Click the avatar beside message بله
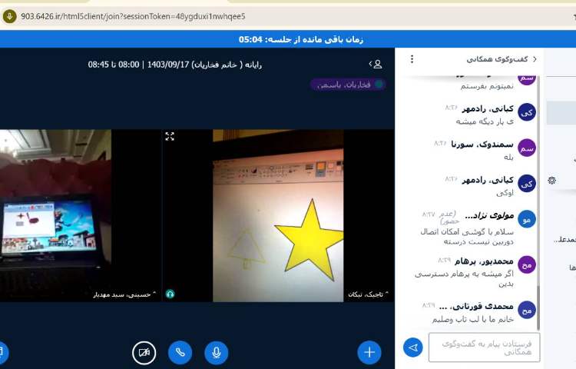The image size is (576, 369). click(x=527, y=148)
